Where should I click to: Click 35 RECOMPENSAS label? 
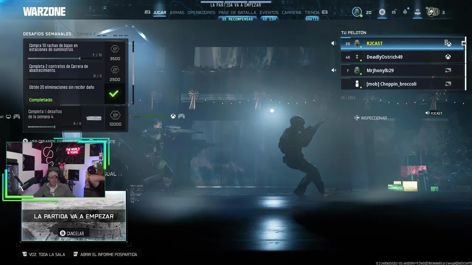[x=237, y=19]
